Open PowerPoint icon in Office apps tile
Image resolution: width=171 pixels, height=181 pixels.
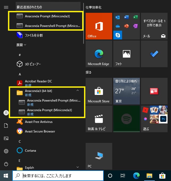(126, 26)
